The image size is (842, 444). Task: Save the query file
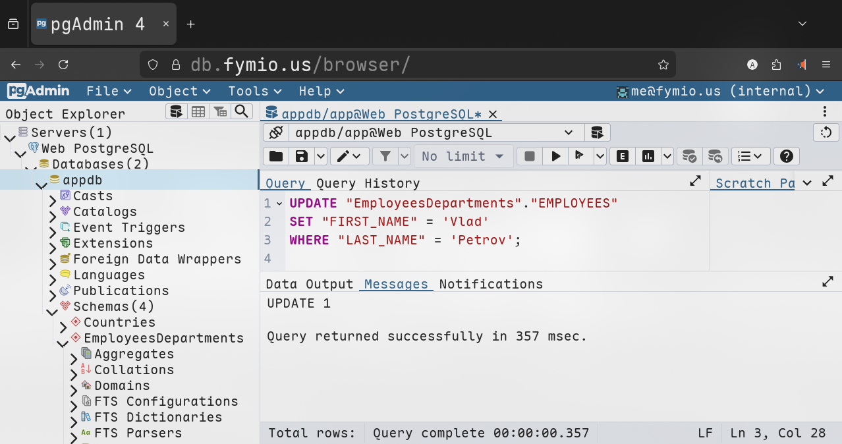[x=302, y=156]
